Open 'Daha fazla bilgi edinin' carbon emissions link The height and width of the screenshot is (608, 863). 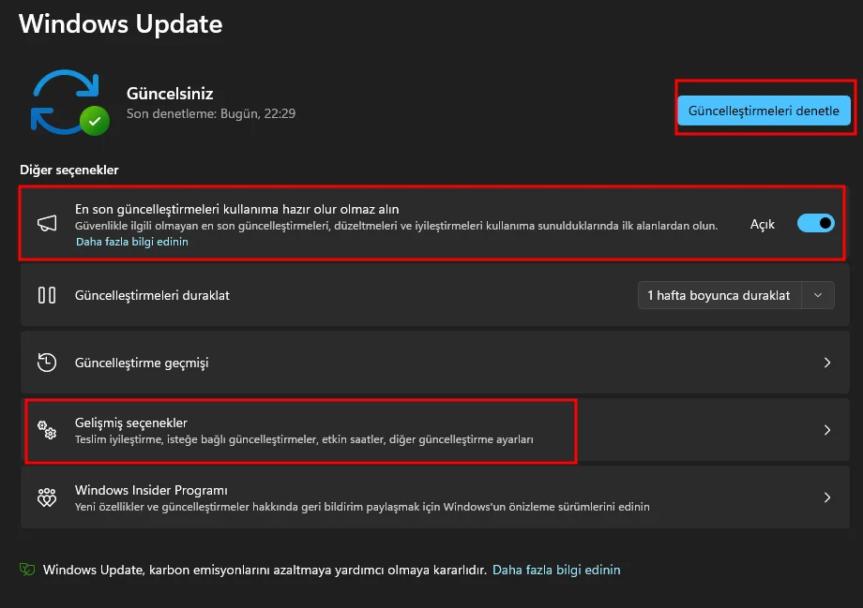(x=556, y=570)
